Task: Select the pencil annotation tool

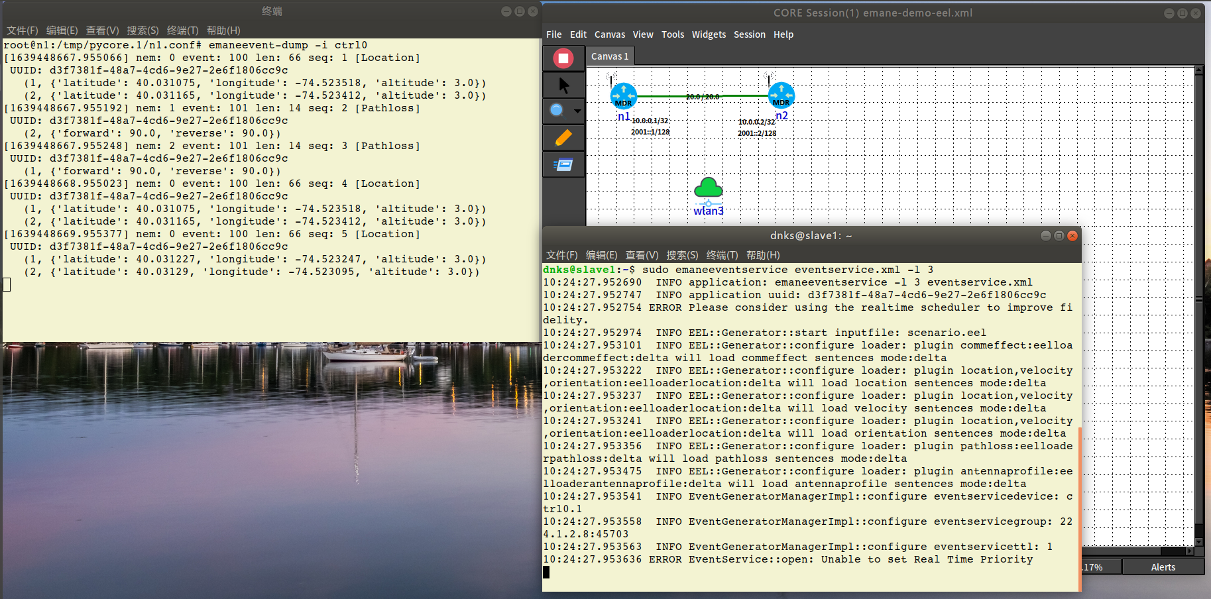Action: click(563, 138)
